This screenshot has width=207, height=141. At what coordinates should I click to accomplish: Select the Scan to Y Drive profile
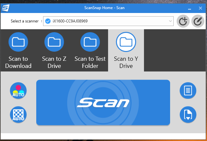coord(126,50)
